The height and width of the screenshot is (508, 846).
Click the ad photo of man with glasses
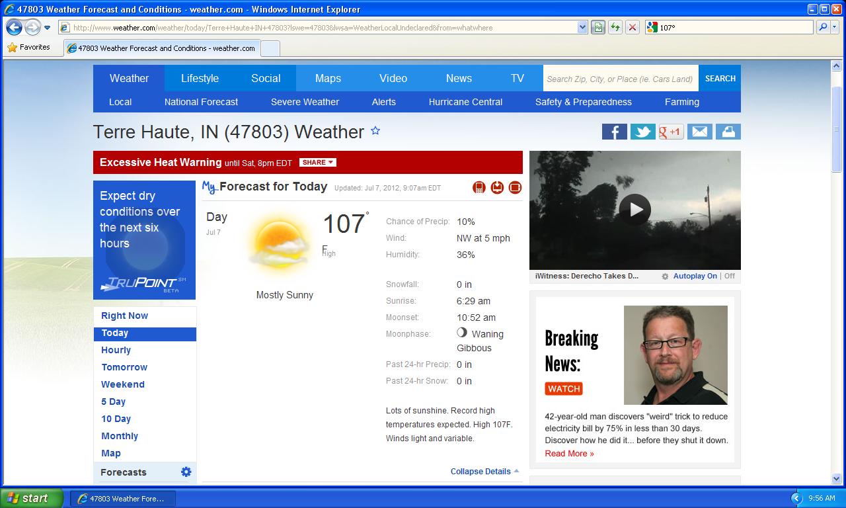675,355
